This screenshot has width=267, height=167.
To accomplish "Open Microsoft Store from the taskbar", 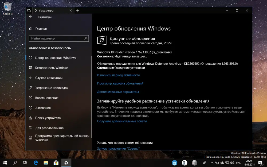I will [x=56, y=163].
